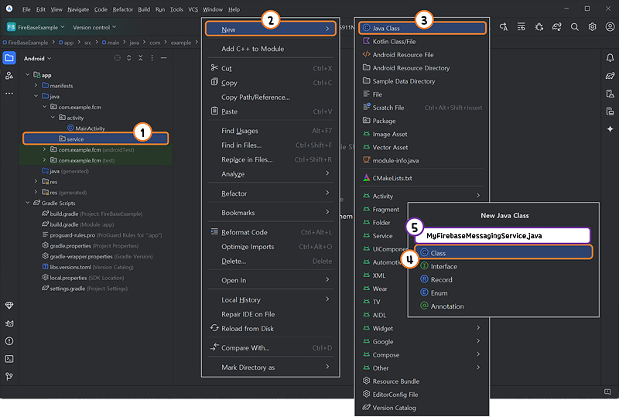Viewport: 619px width, 417px height.
Task: Open the Terminal tool window icon
Action: tap(9, 358)
